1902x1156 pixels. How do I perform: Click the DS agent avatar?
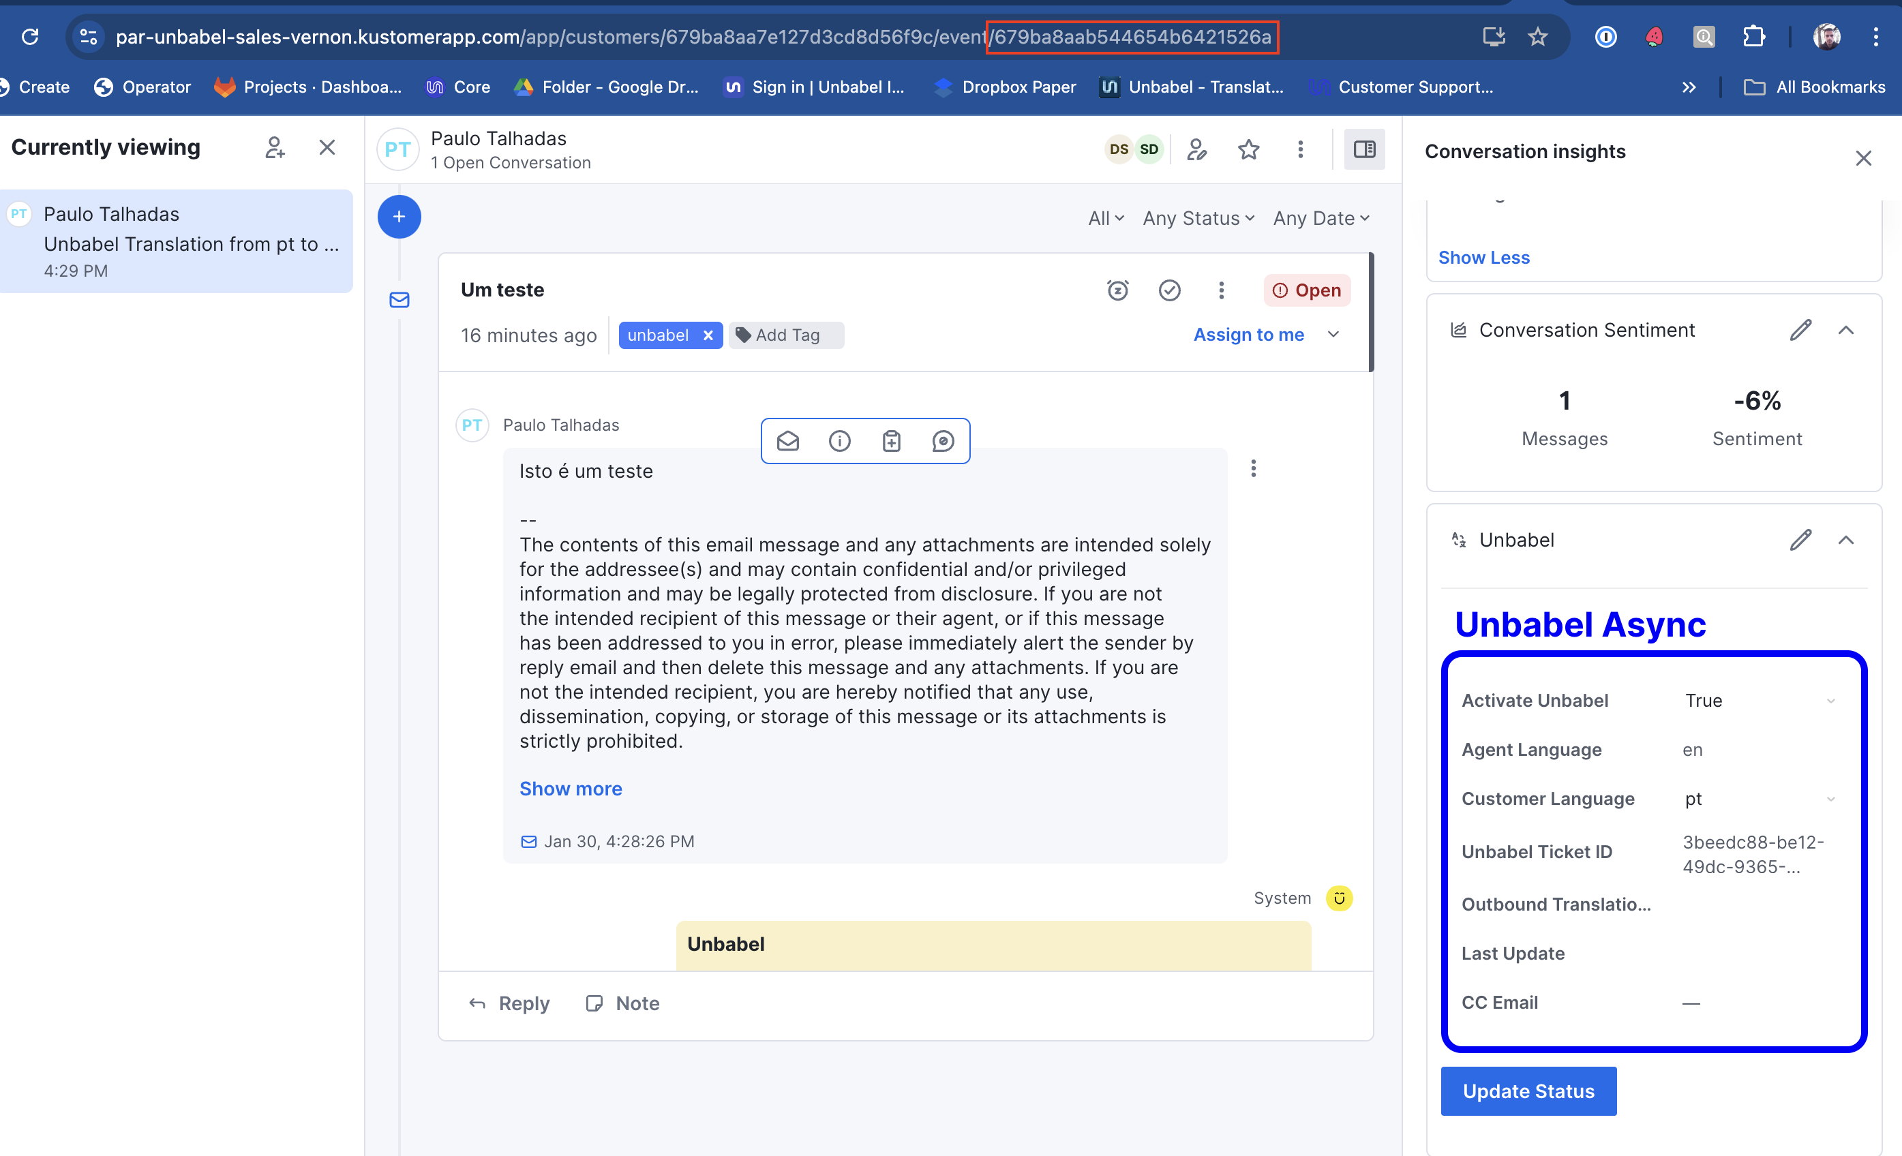click(1119, 149)
